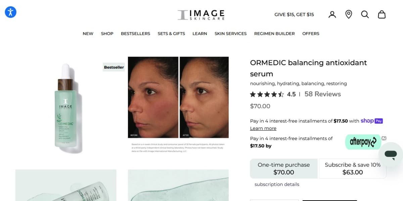The image size is (403, 201).
Task: Click GIVE $15, GET $15 link
Action: pyautogui.click(x=294, y=14)
